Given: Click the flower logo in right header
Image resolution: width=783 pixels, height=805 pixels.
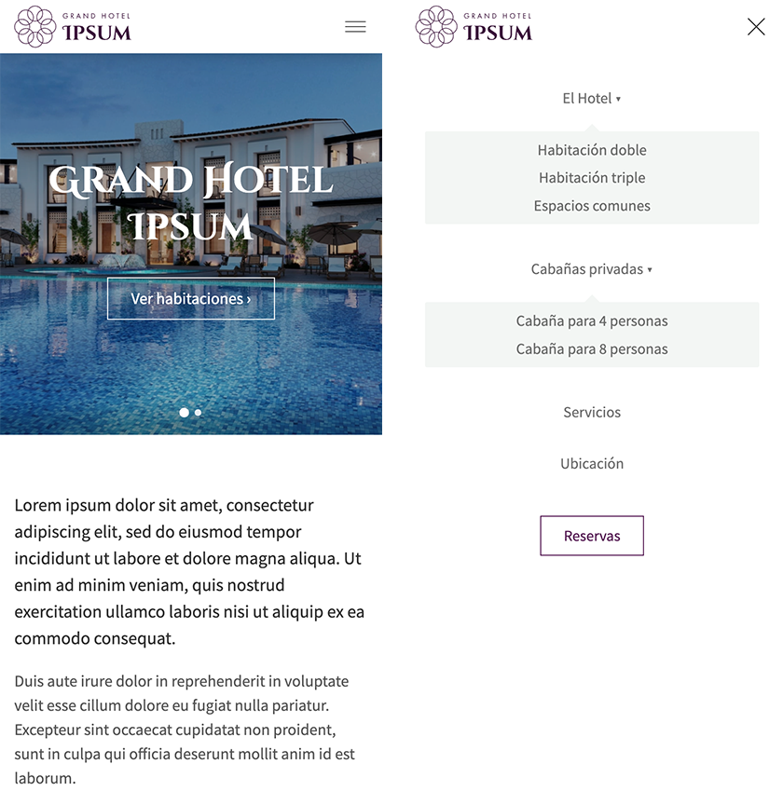Looking at the screenshot, I should click(436, 27).
